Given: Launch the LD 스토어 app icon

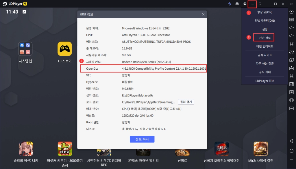Looking at the screenshot, I should point(65,49).
